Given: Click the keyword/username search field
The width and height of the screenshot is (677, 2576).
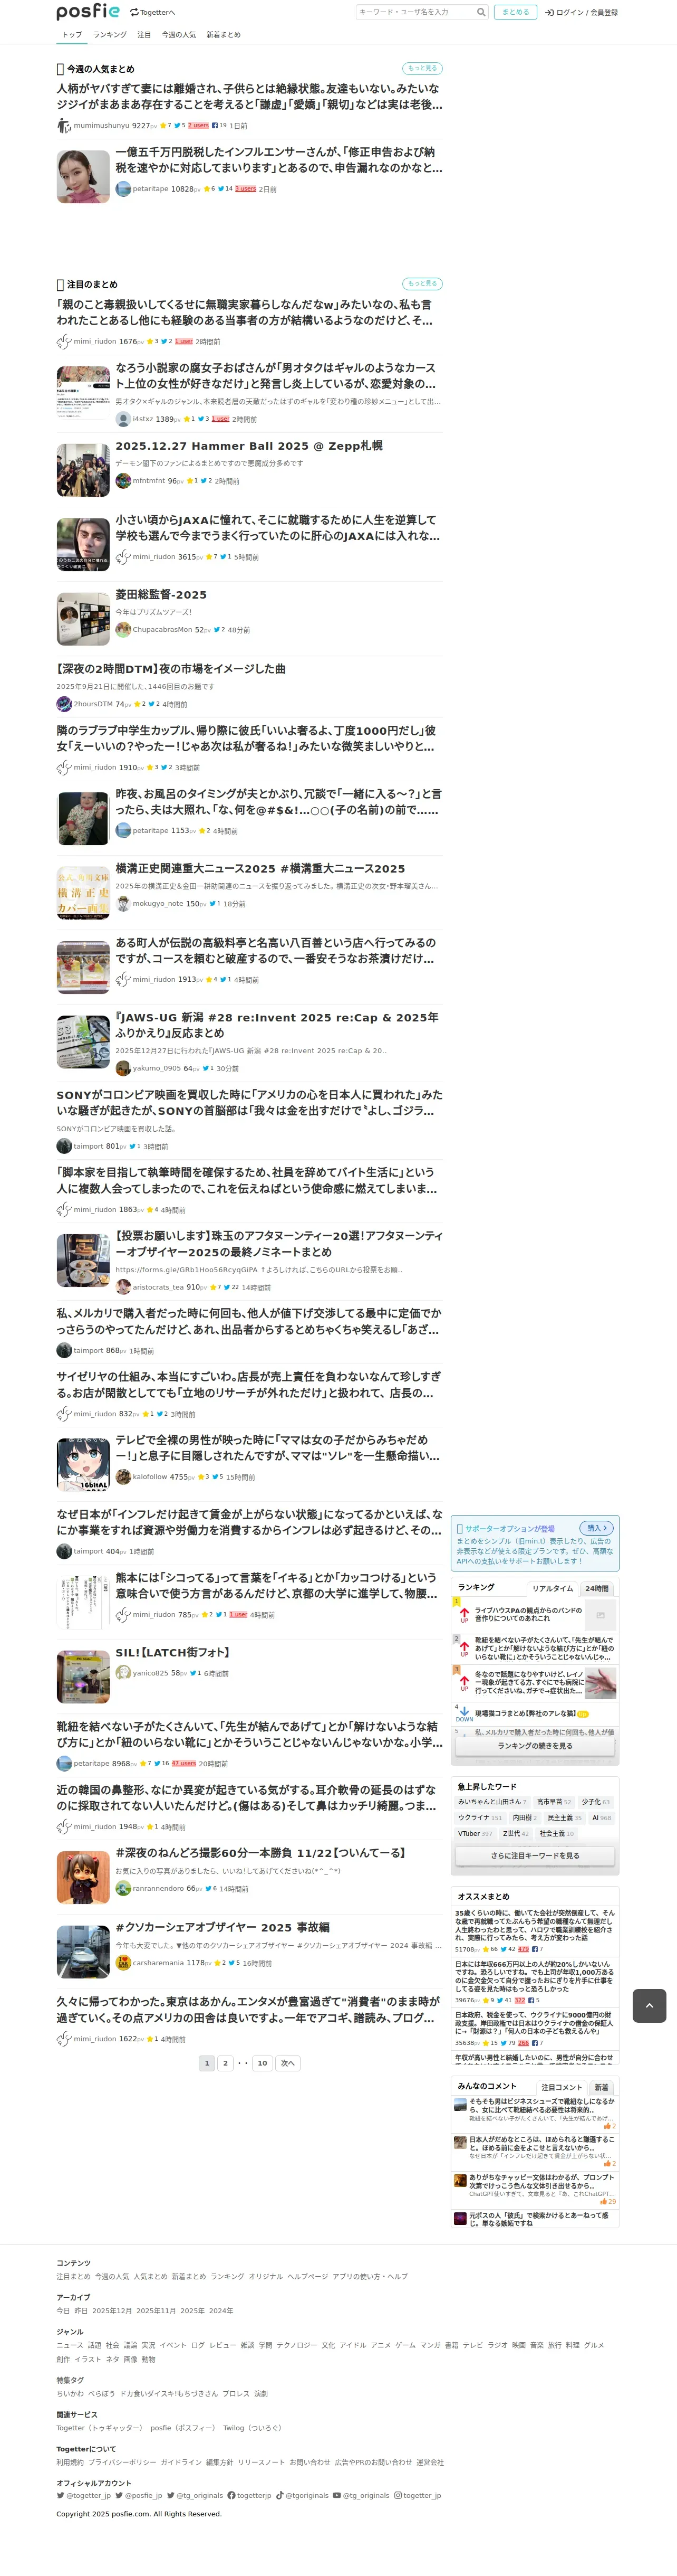Looking at the screenshot, I should pyautogui.click(x=415, y=12).
